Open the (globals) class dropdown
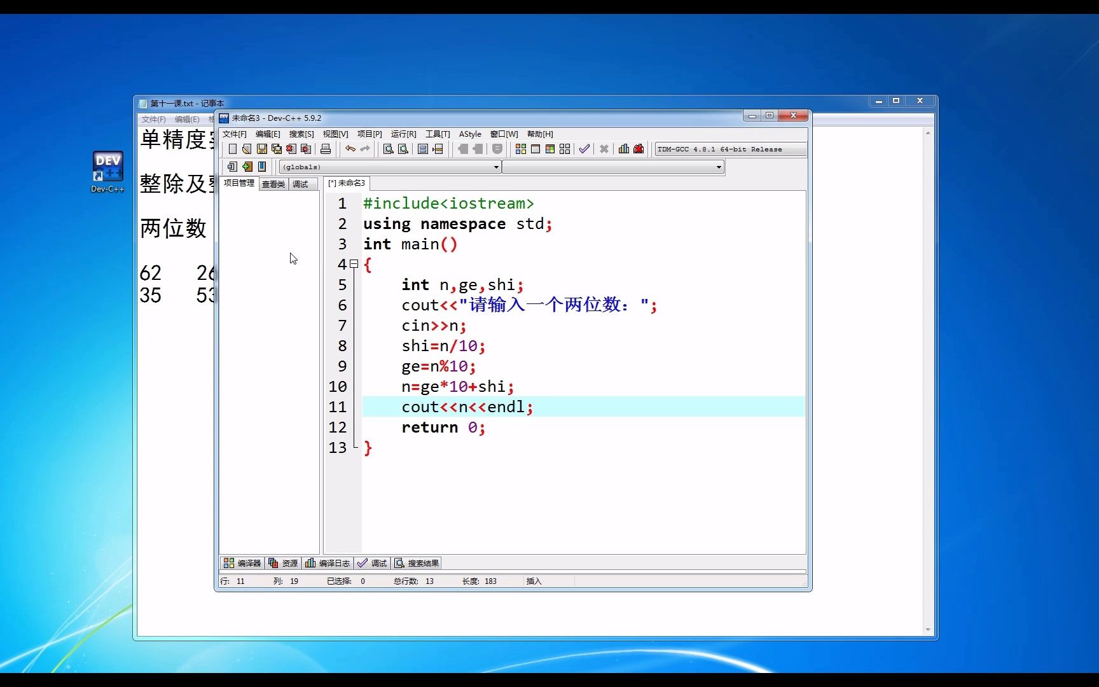The height and width of the screenshot is (687, 1099). (390, 167)
